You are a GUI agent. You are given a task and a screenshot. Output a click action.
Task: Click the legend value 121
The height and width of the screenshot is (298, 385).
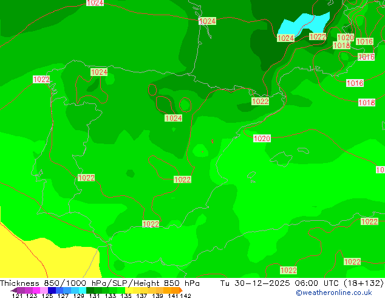(17, 296)
